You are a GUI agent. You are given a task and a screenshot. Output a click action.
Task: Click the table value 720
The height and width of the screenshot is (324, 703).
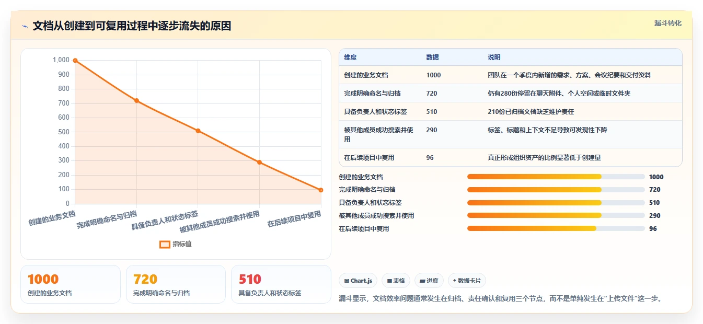tap(432, 94)
